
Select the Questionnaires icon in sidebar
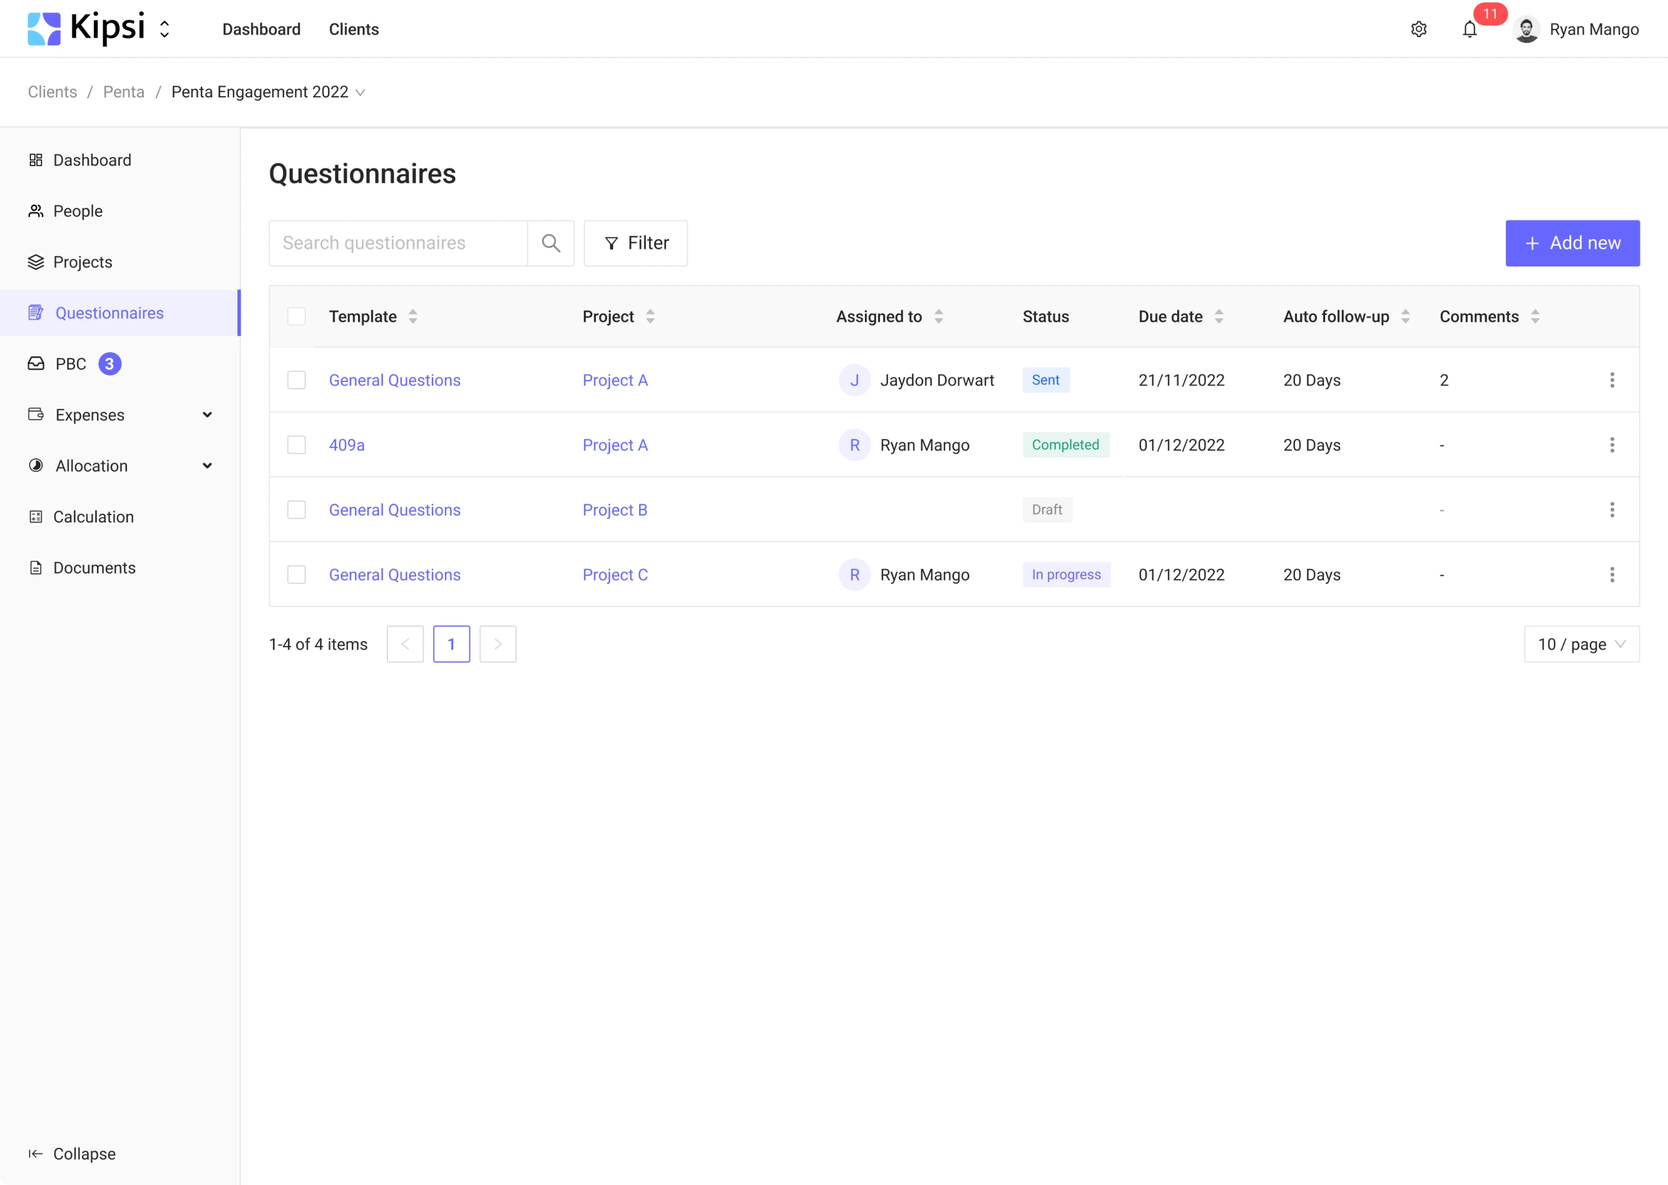pos(37,312)
